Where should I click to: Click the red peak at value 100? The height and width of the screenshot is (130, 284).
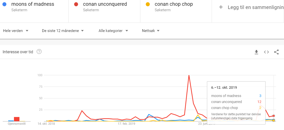point(189,75)
